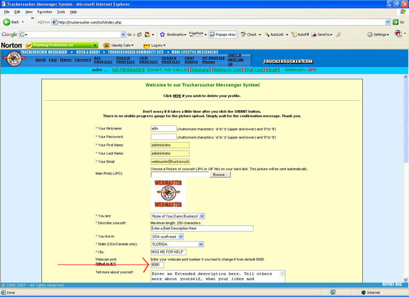The width and height of the screenshot is (409, 297).
Task: Open Norton Identity Safe menu
Action: [x=119, y=45]
